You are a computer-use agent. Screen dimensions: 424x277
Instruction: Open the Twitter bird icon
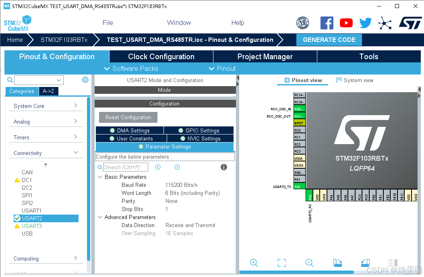pos(365,23)
